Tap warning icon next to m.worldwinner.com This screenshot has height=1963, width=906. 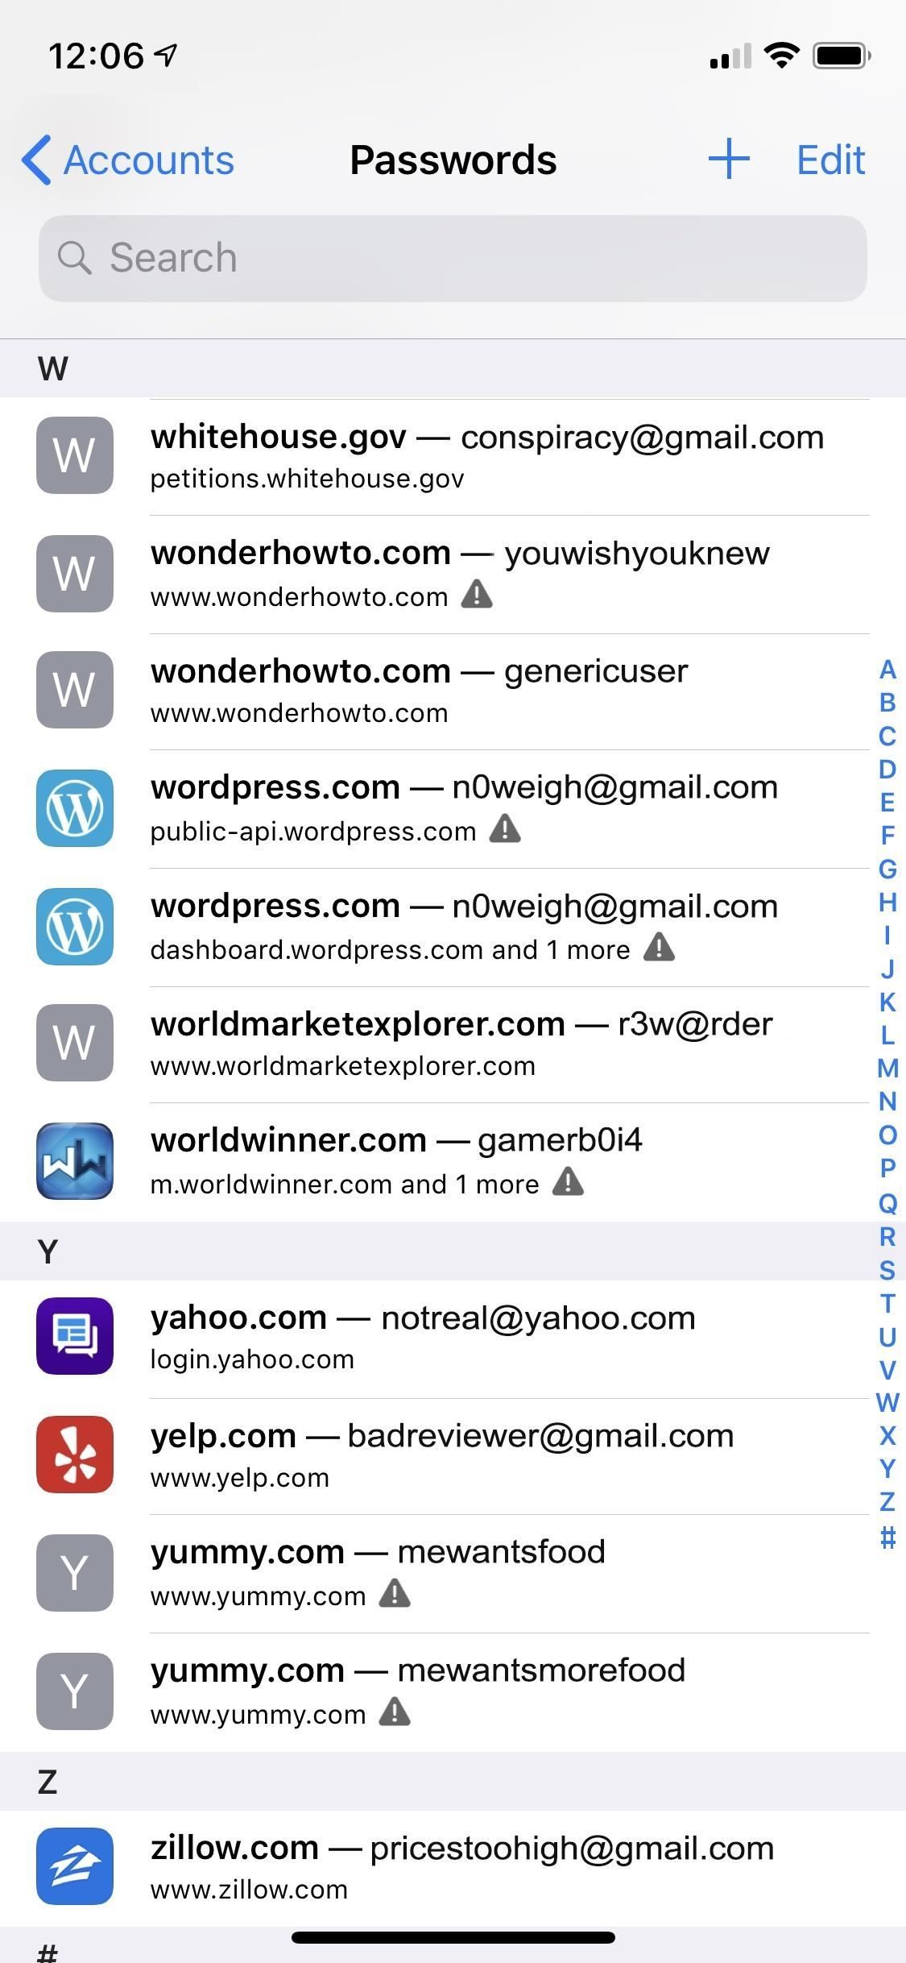[x=568, y=1182]
